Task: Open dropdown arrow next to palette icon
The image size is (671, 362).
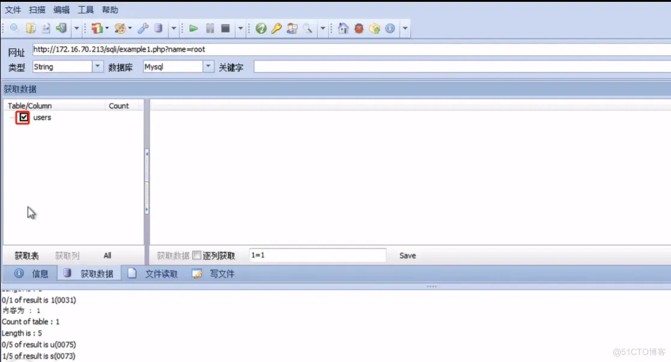Action: pyautogui.click(x=130, y=28)
